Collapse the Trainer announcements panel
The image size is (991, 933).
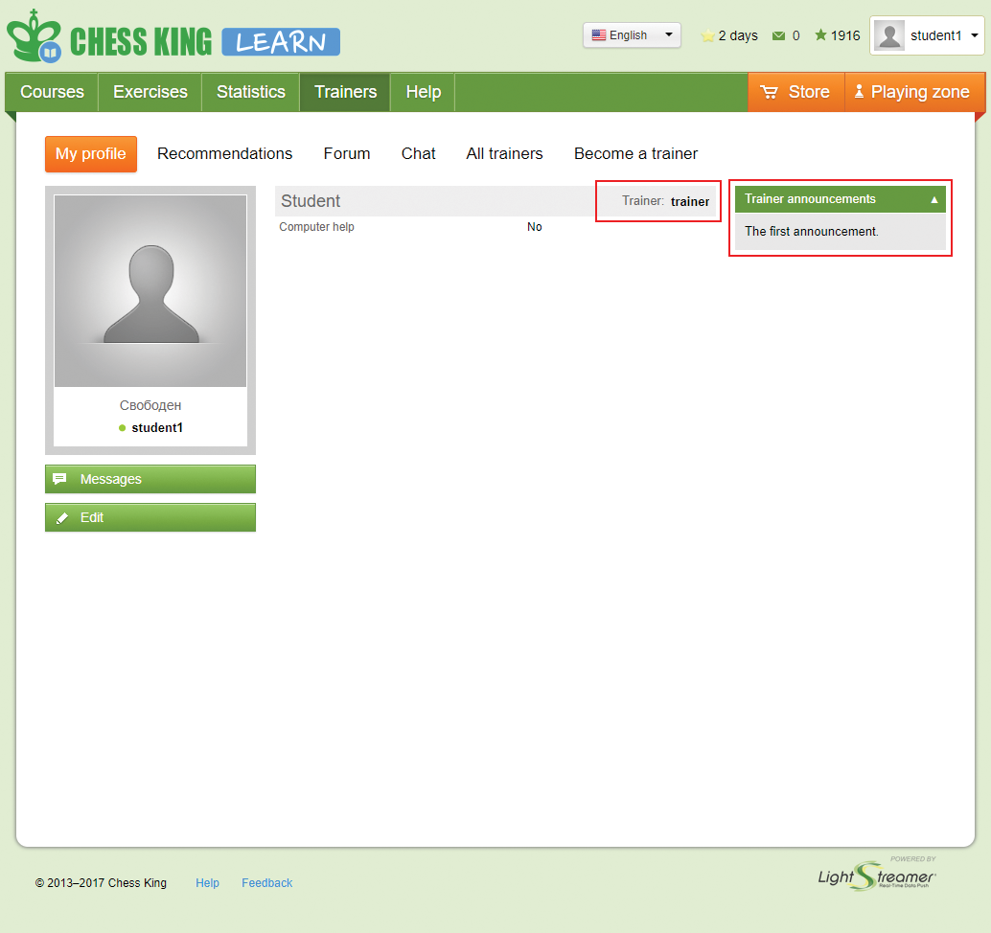[x=934, y=199]
